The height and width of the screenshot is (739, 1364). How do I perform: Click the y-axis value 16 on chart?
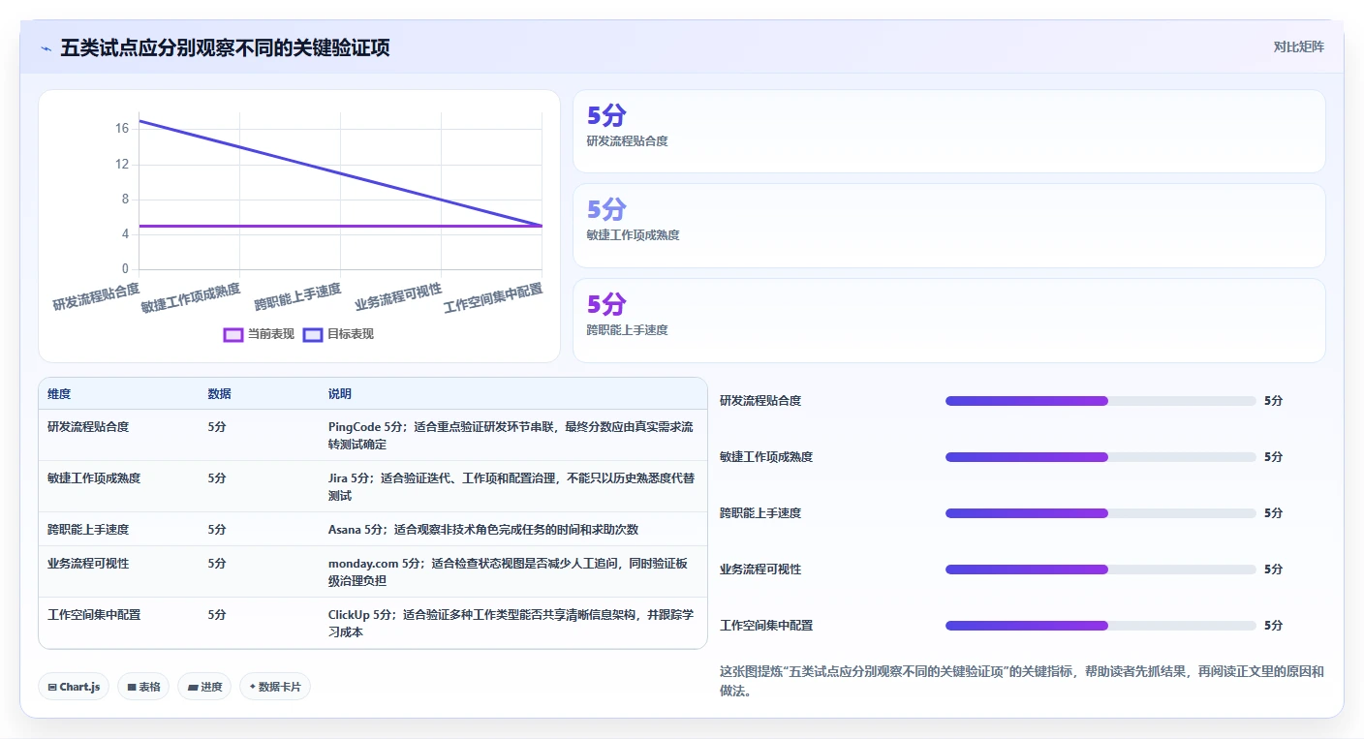[x=122, y=129]
